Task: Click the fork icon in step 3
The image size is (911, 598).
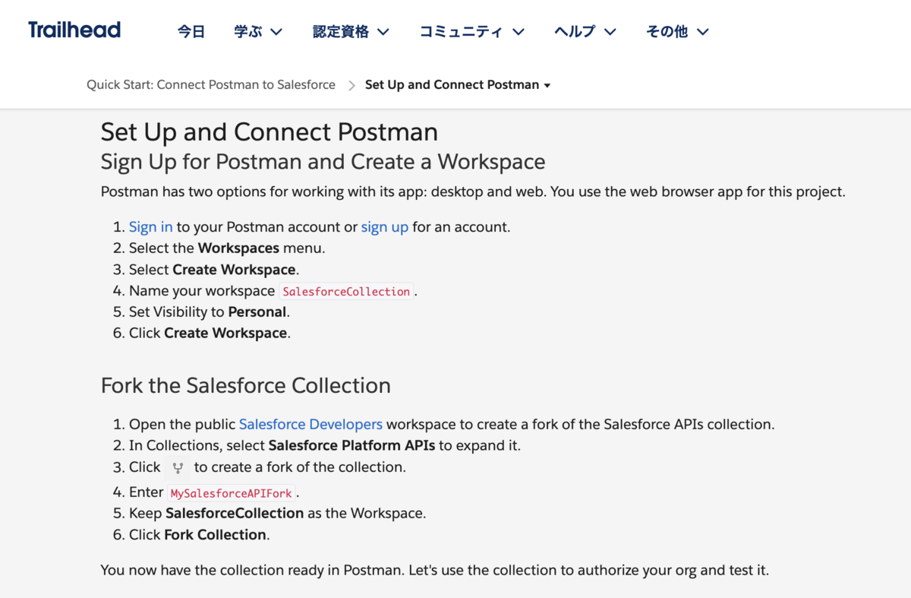Action: (178, 468)
